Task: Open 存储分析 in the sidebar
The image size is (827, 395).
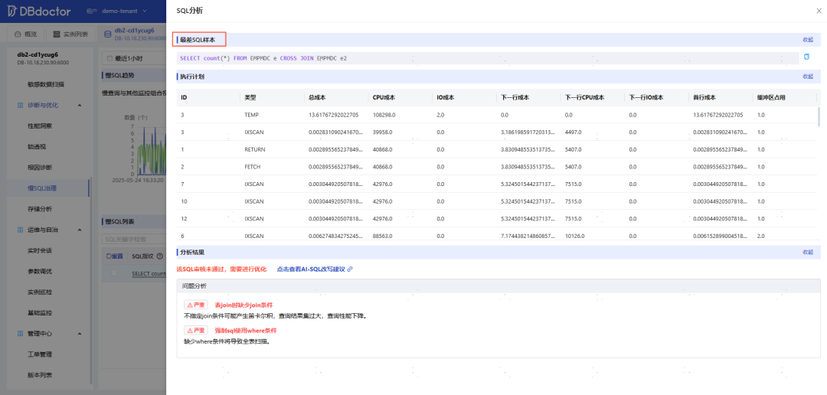Action: (40, 209)
